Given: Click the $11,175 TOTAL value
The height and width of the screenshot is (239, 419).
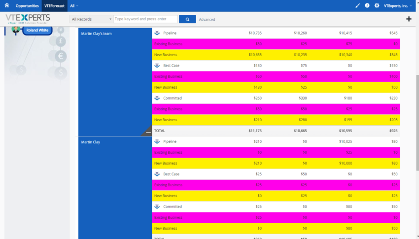Looking at the screenshot, I should pos(255,131).
